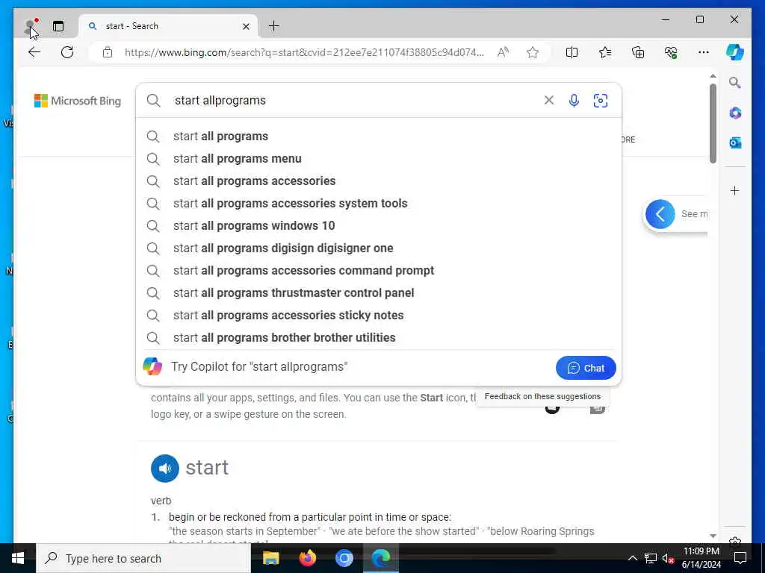Viewport: 765px width, 573px height.
Task: Select suggestion start all programs menu
Action: pyautogui.click(x=237, y=159)
